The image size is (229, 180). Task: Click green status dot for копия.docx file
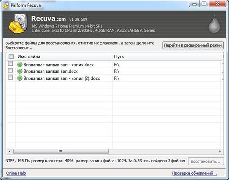pyautogui.click(x=20, y=65)
